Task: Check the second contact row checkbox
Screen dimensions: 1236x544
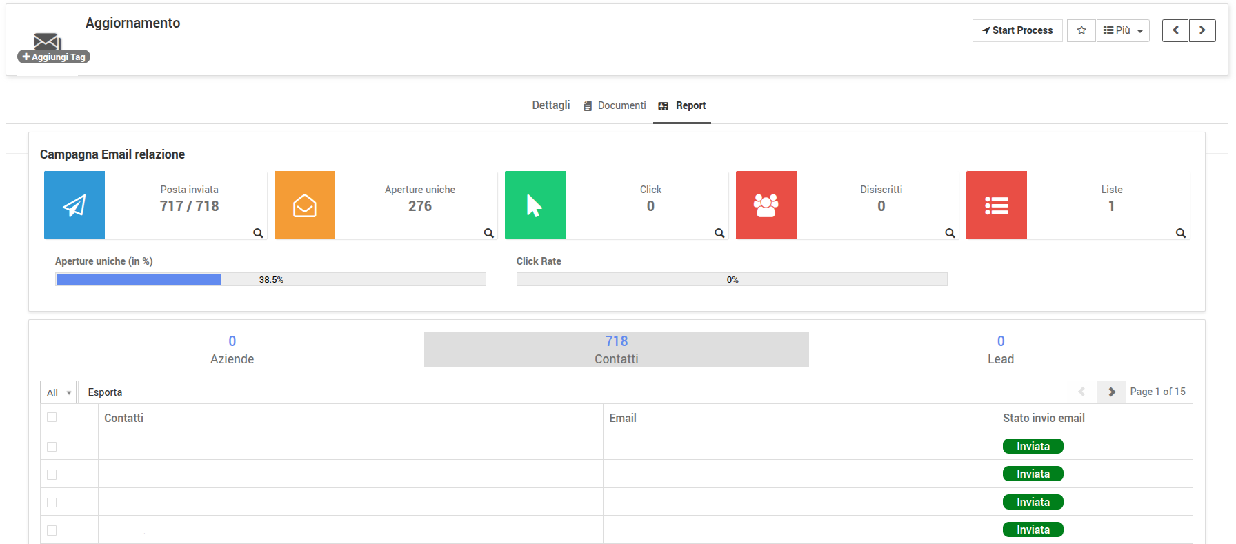Action: pyautogui.click(x=52, y=474)
